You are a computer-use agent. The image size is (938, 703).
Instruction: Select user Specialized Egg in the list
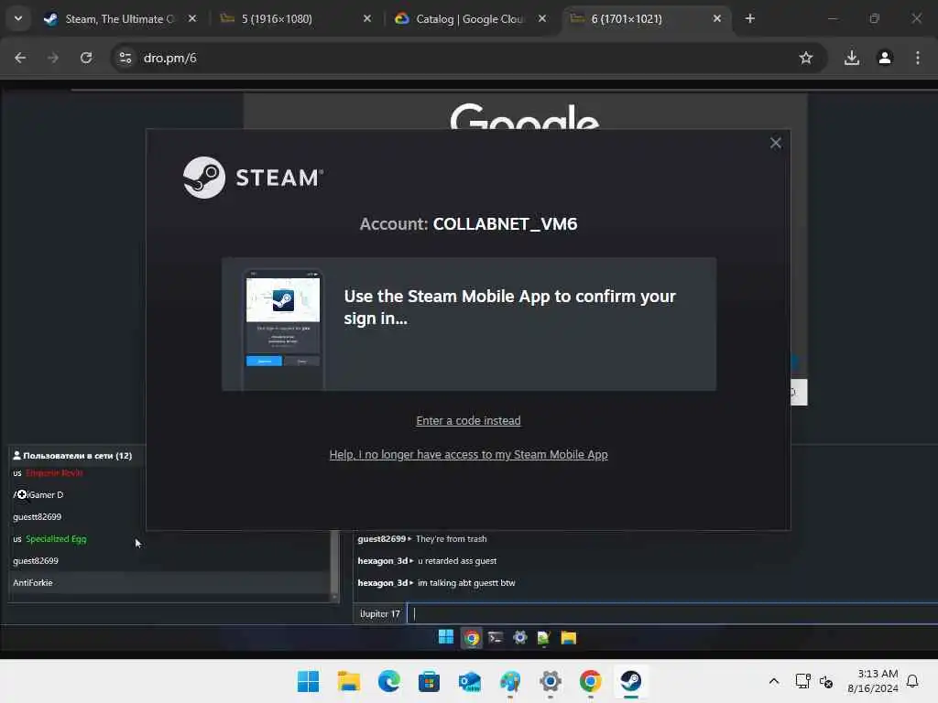click(x=56, y=539)
